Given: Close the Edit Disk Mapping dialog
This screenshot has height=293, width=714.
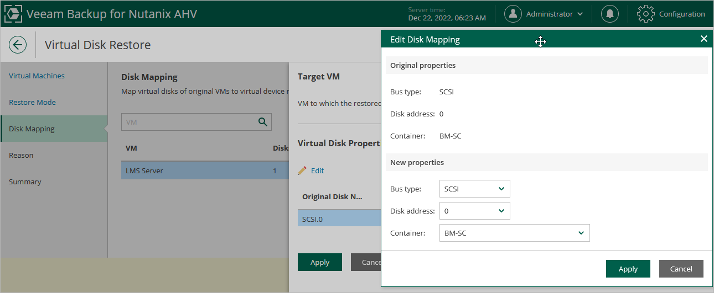Looking at the screenshot, I should [703, 39].
